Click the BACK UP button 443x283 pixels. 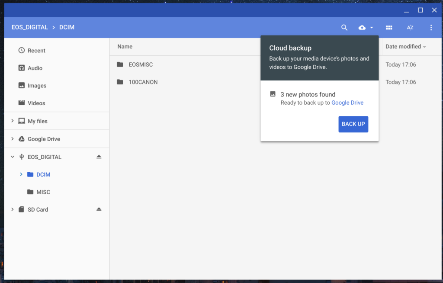[353, 124]
